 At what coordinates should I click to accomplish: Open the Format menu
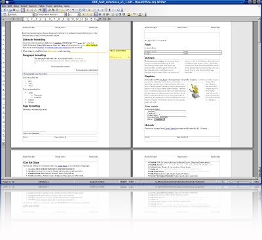coord(33,7)
